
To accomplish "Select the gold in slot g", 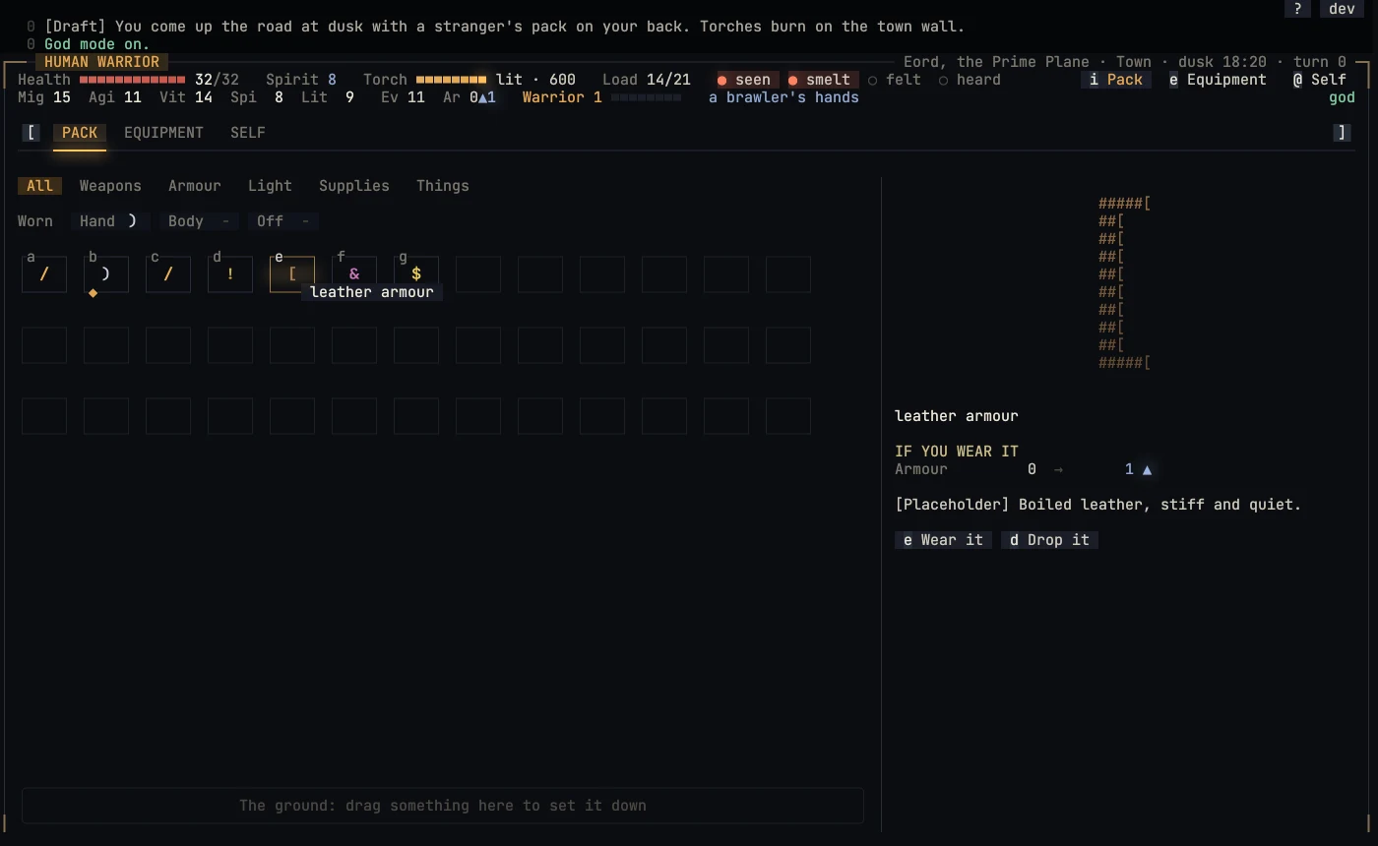I will point(416,274).
